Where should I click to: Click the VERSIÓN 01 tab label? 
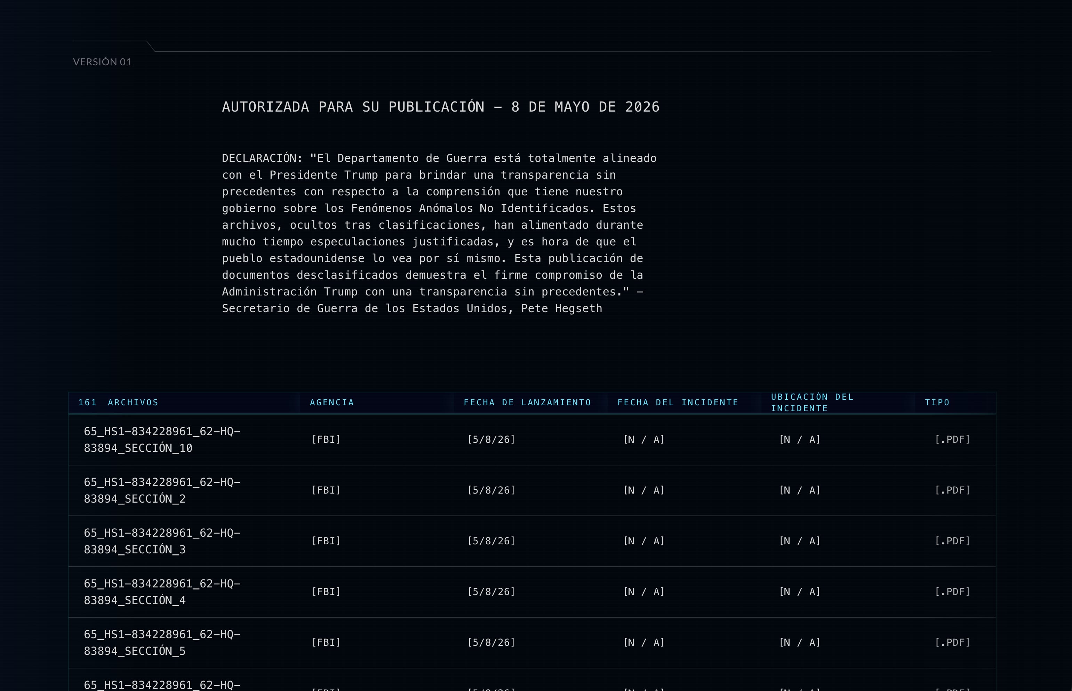[x=102, y=62]
